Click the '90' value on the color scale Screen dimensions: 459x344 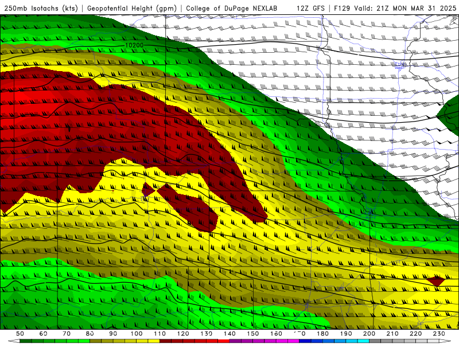pos(113,334)
